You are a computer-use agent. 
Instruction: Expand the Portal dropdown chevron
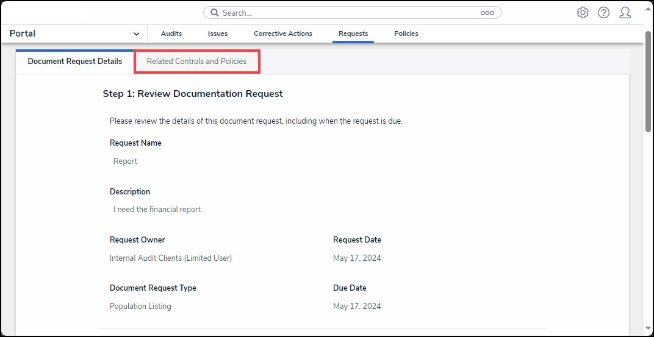tap(136, 34)
